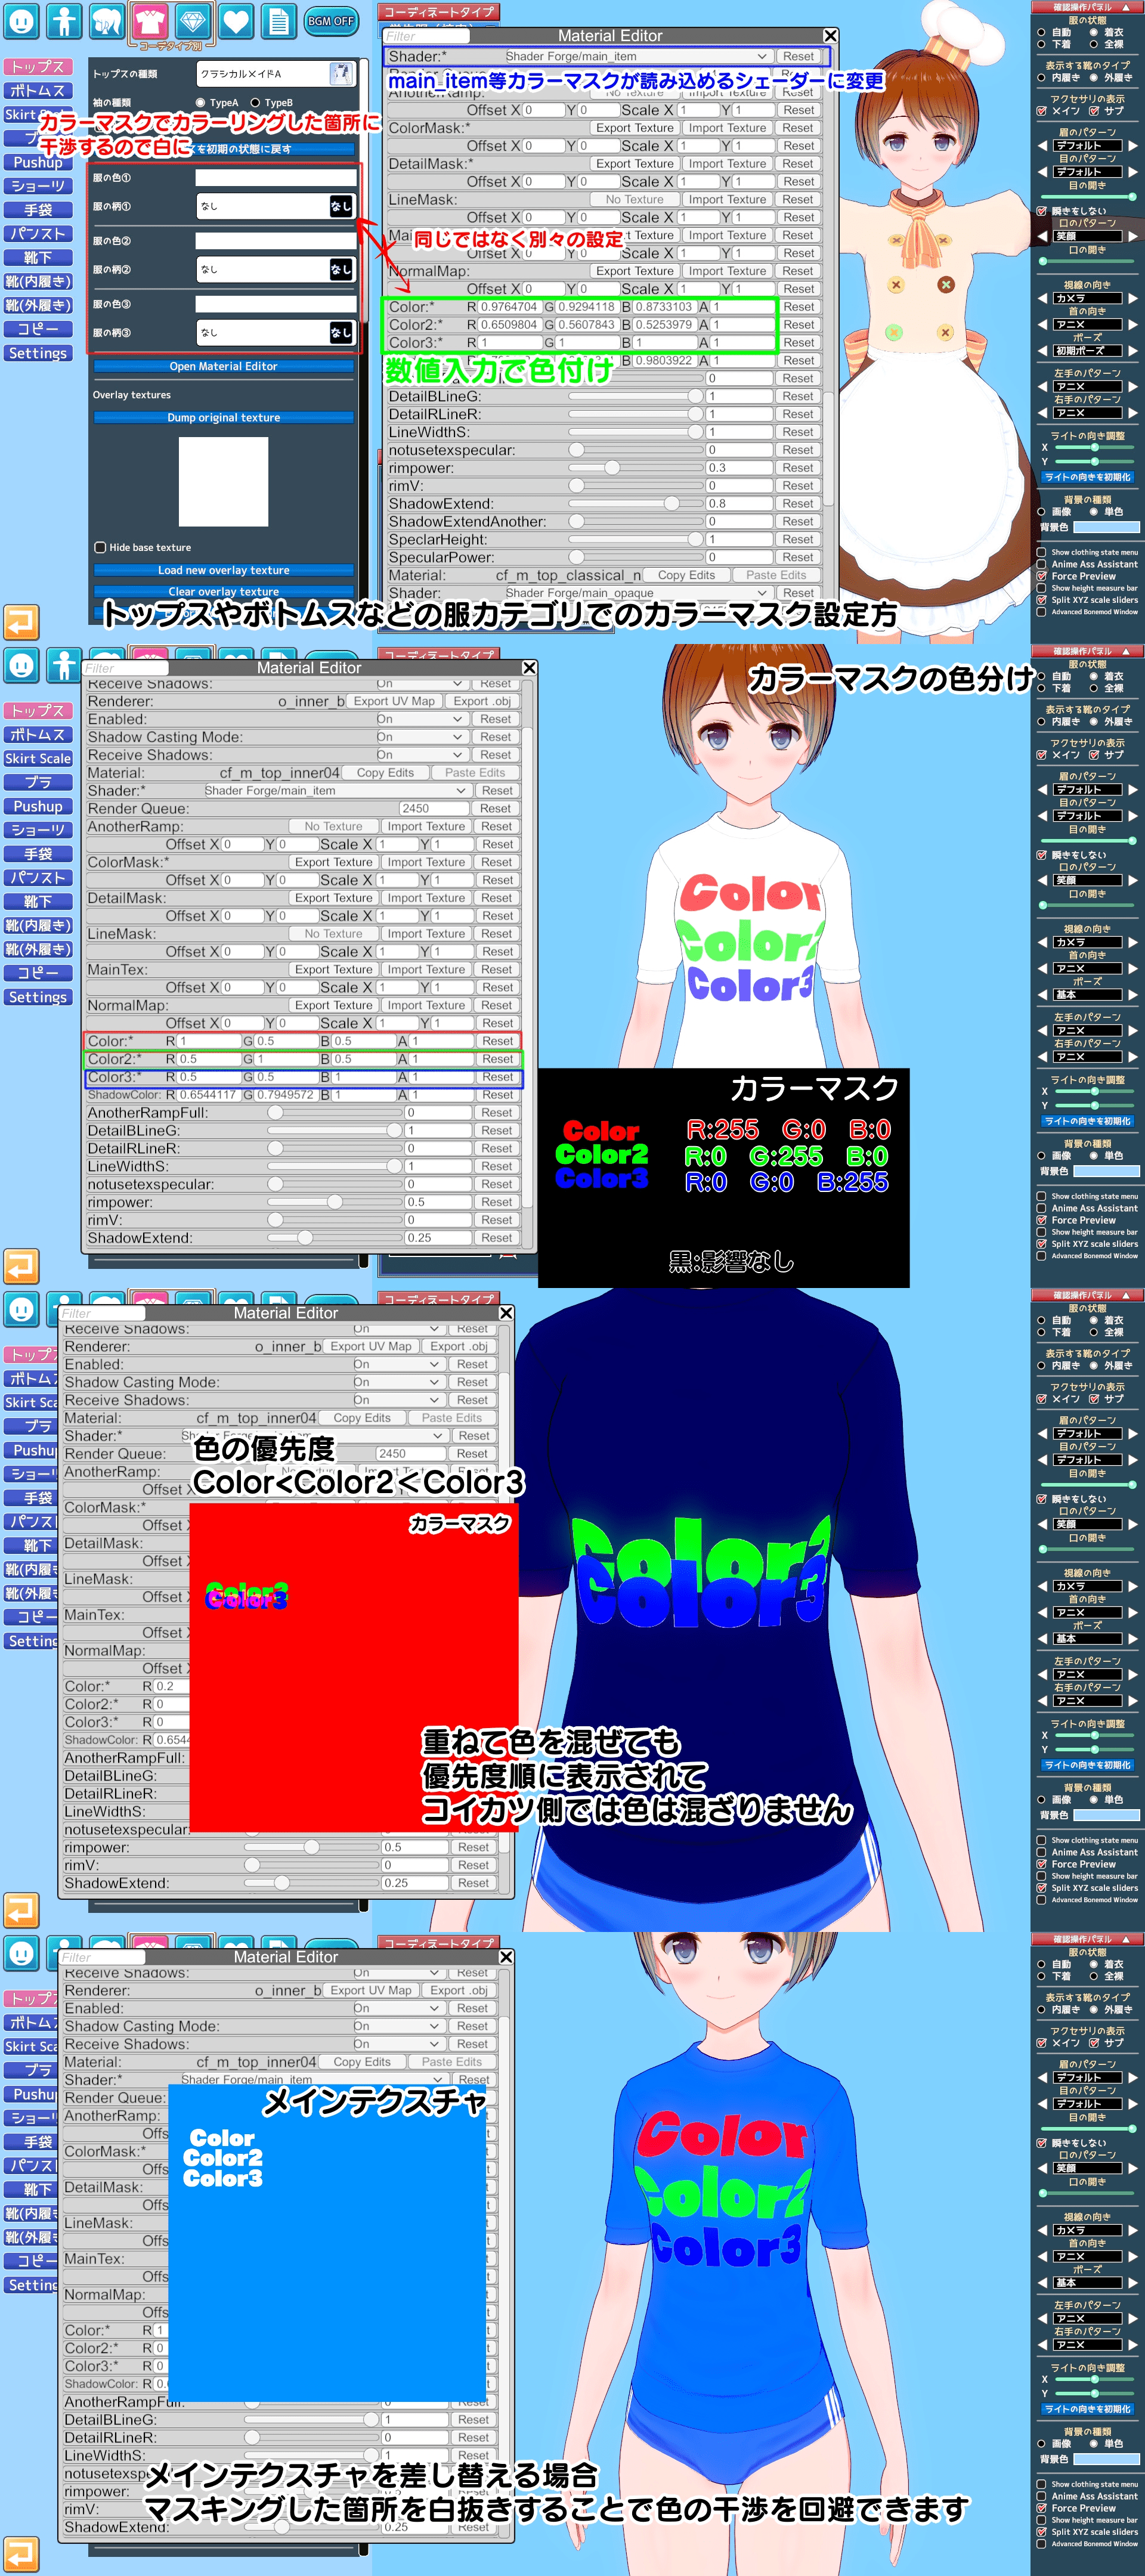
Task: Open the Shader Forge/main_item shader dropdown
Action: pos(640,56)
